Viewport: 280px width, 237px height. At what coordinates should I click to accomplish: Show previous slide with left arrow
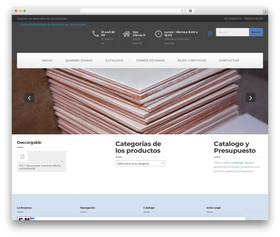pyautogui.click(x=29, y=97)
